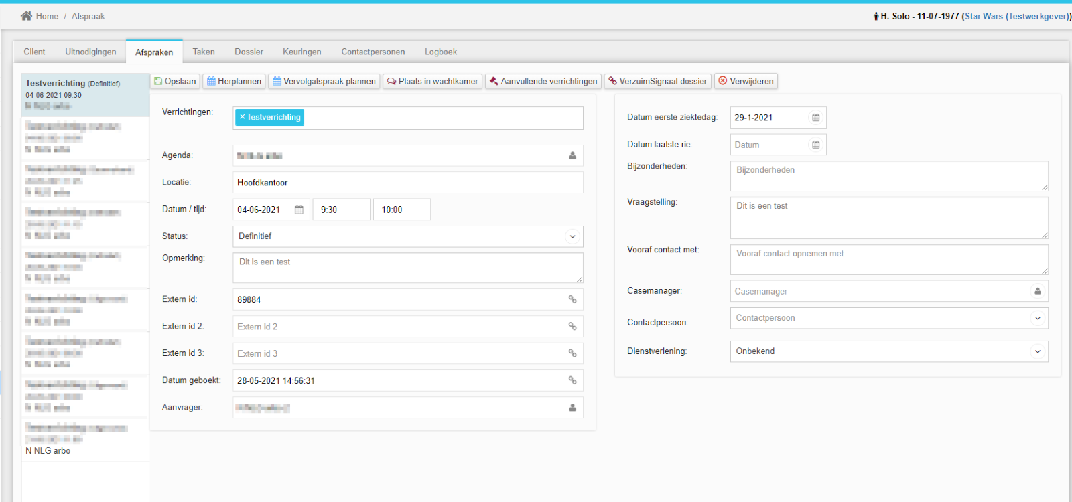Open calendar picker for Datum / tijd
The image size is (1072, 502).
point(299,210)
